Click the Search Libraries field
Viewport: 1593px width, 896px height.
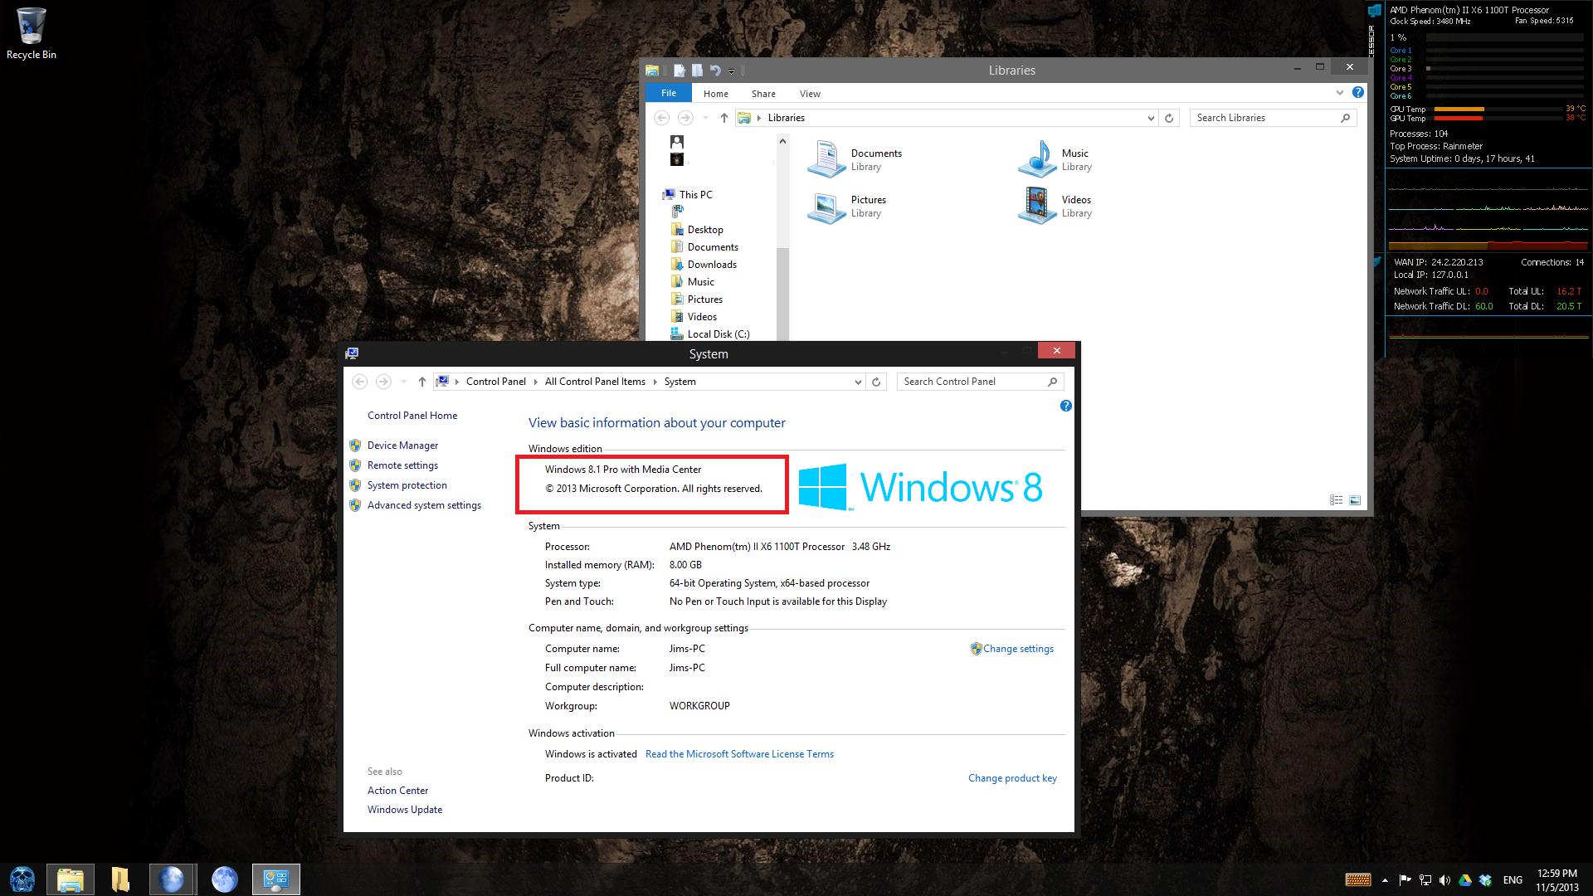(x=1273, y=118)
